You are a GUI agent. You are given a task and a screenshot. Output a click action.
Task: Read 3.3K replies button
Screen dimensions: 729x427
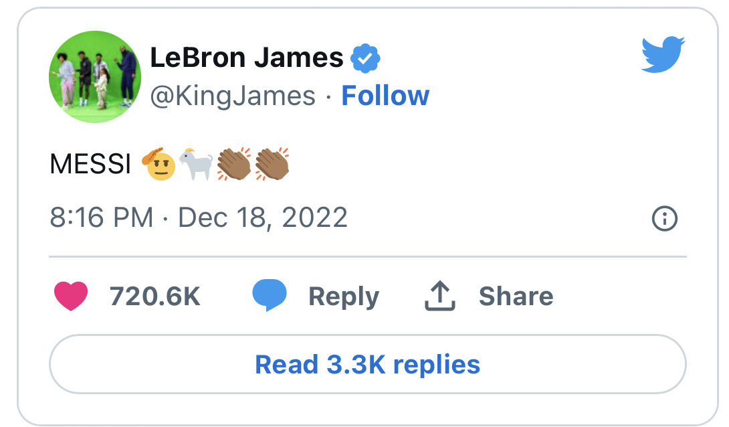pos(368,364)
